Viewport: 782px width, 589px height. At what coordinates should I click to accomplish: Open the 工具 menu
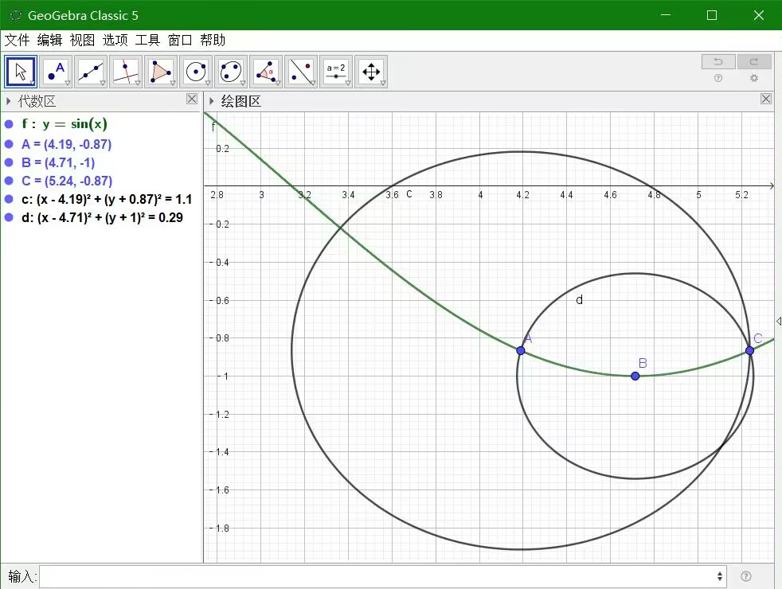(x=147, y=40)
